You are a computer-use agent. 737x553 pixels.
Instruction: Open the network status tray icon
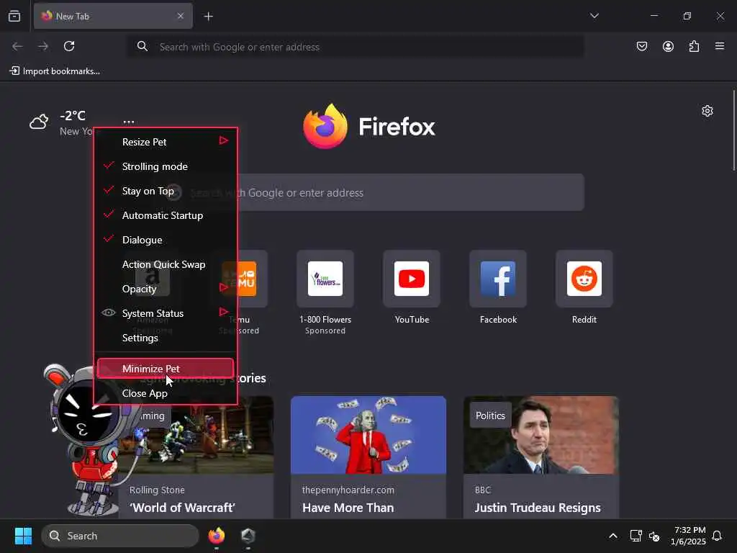click(x=636, y=536)
